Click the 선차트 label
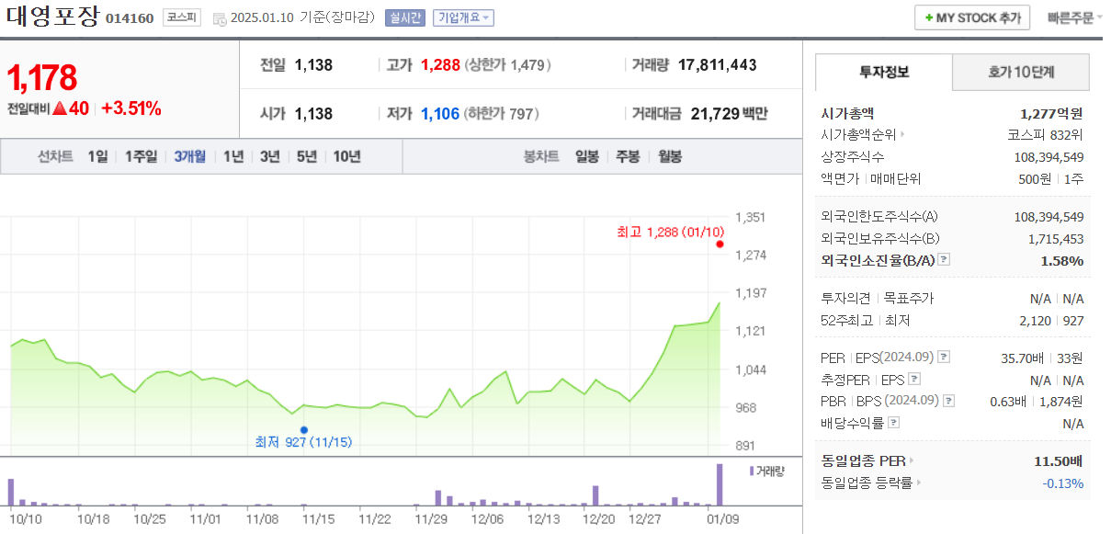 (55, 156)
